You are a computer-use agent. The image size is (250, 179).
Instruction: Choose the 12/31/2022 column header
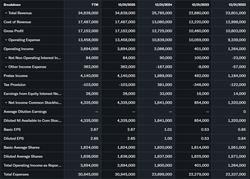tap(237, 4)
